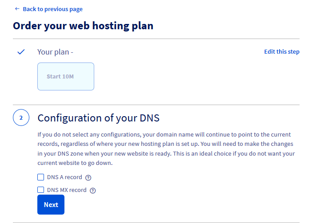Screen dimensions: 316x223
Task: Click the divider line below Next button
Action: click(156, 222)
